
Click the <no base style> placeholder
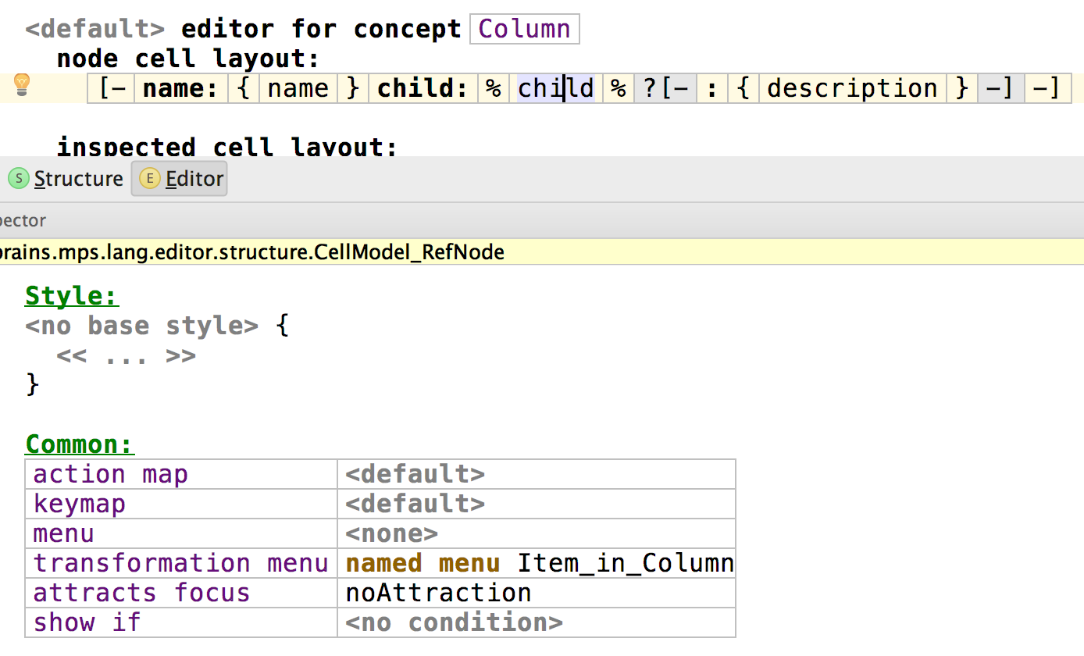click(141, 326)
